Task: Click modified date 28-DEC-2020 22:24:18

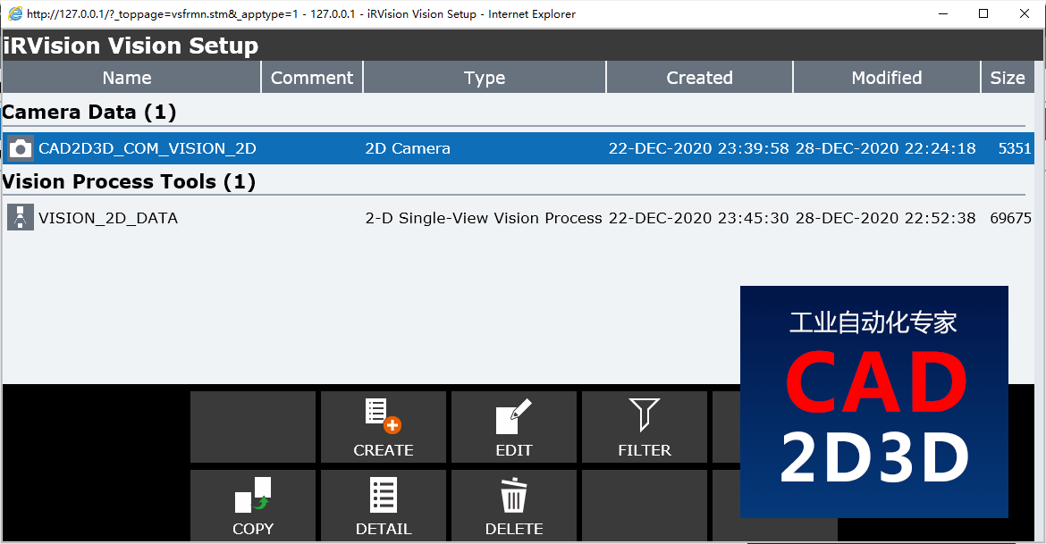Action: 885,148
